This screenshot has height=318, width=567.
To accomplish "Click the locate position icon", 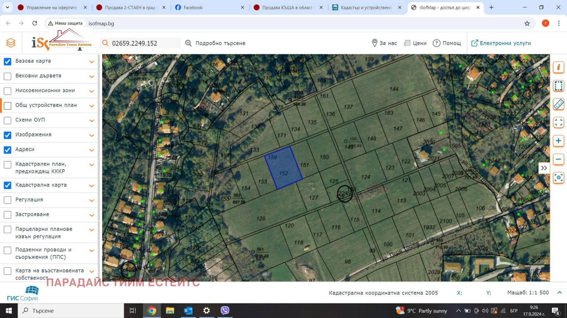I will [x=558, y=177].
